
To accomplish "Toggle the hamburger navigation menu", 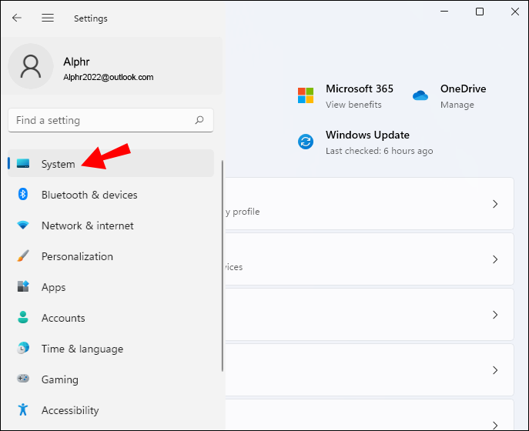I will pos(48,18).
